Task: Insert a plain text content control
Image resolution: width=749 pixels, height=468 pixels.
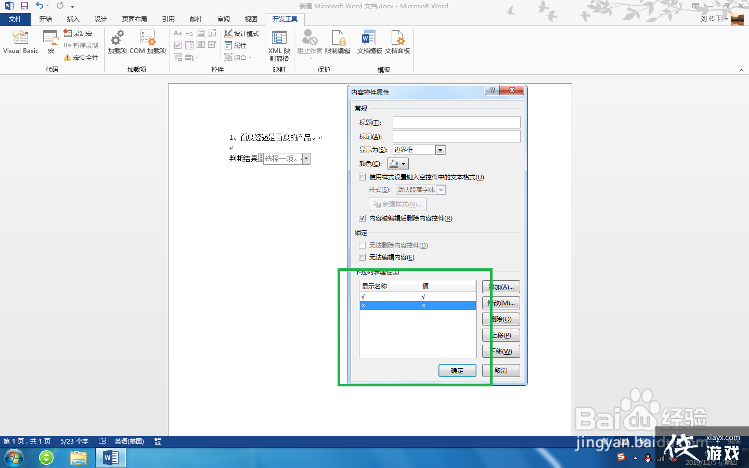Action: click(189, 33)
